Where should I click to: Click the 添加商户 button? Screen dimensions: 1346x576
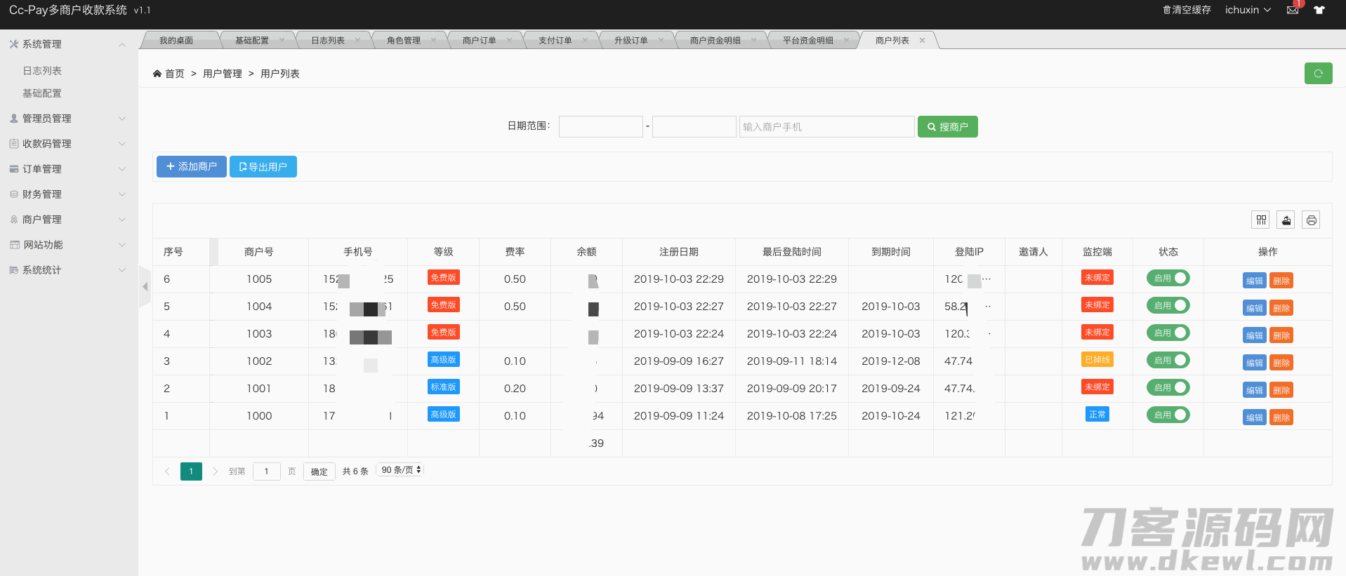coord(191,167)
